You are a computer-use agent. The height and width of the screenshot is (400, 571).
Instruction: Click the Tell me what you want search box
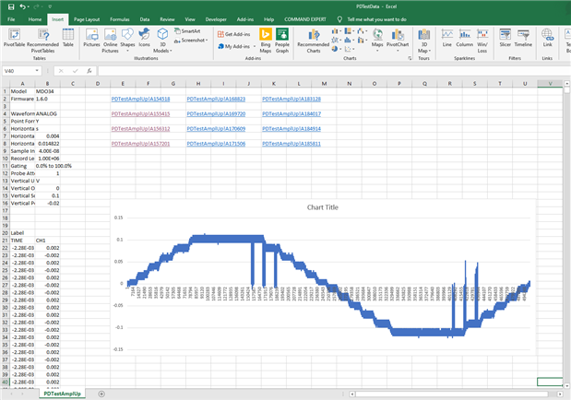point(375,18)
